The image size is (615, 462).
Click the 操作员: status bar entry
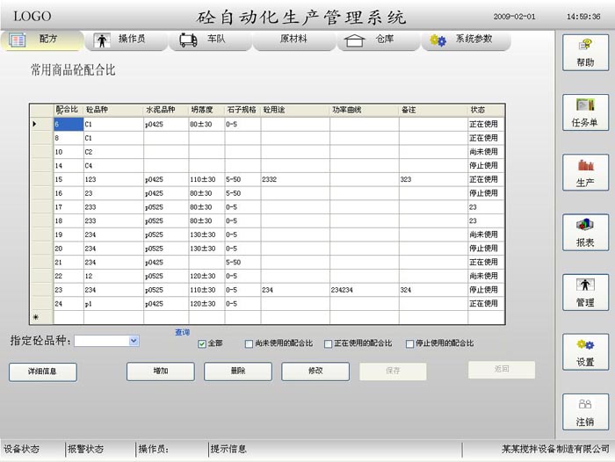point(154,449)
